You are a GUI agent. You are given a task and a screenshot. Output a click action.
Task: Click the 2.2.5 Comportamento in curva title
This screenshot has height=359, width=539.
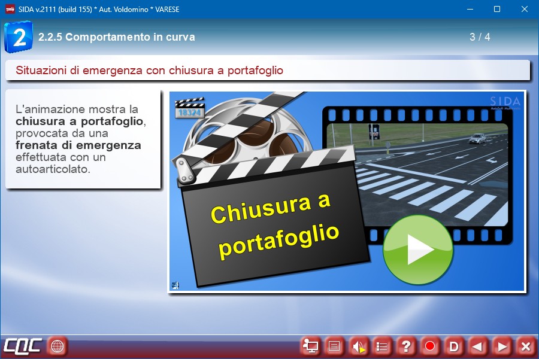pyautogui.click(x=117, y=37)
